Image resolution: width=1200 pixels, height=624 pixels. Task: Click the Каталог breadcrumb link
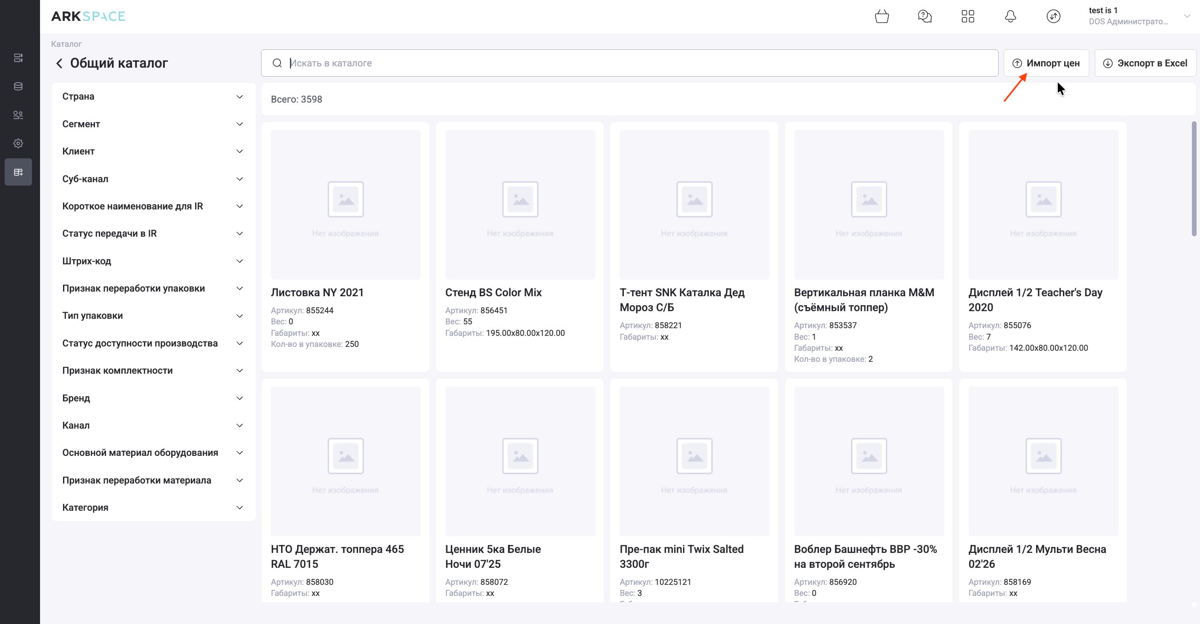pyautogui.click(x=66, y=44)
